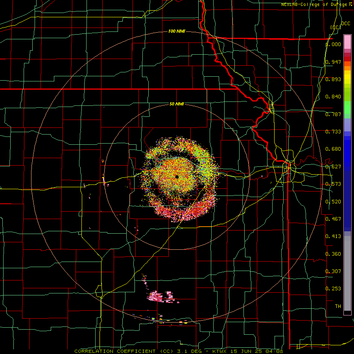Viewport: 354px width, 354px height.
Task: Click the 'KTWX' radar site identifier
Action: pos(219,351)
